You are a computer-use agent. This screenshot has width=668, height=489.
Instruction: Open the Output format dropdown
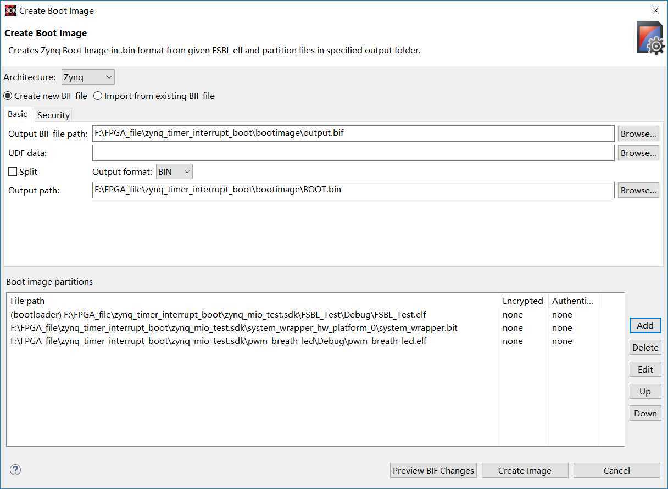(x=174, y=171)
